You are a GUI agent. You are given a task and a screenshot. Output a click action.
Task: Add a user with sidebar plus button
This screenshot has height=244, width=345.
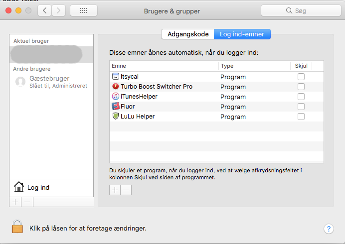tap(15, 202)
